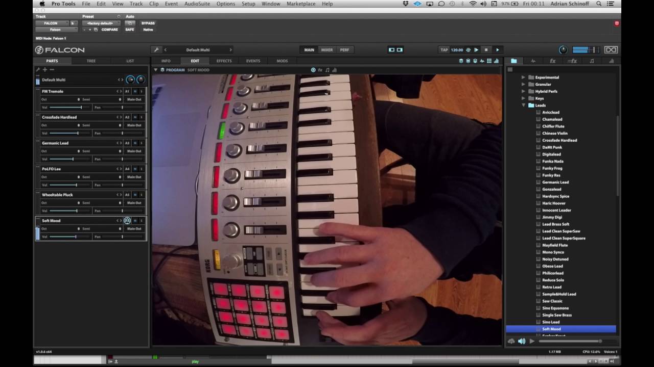Show the left sidebar panel toggle
This screenshot has height=367, width=654.
click(392, 49)
